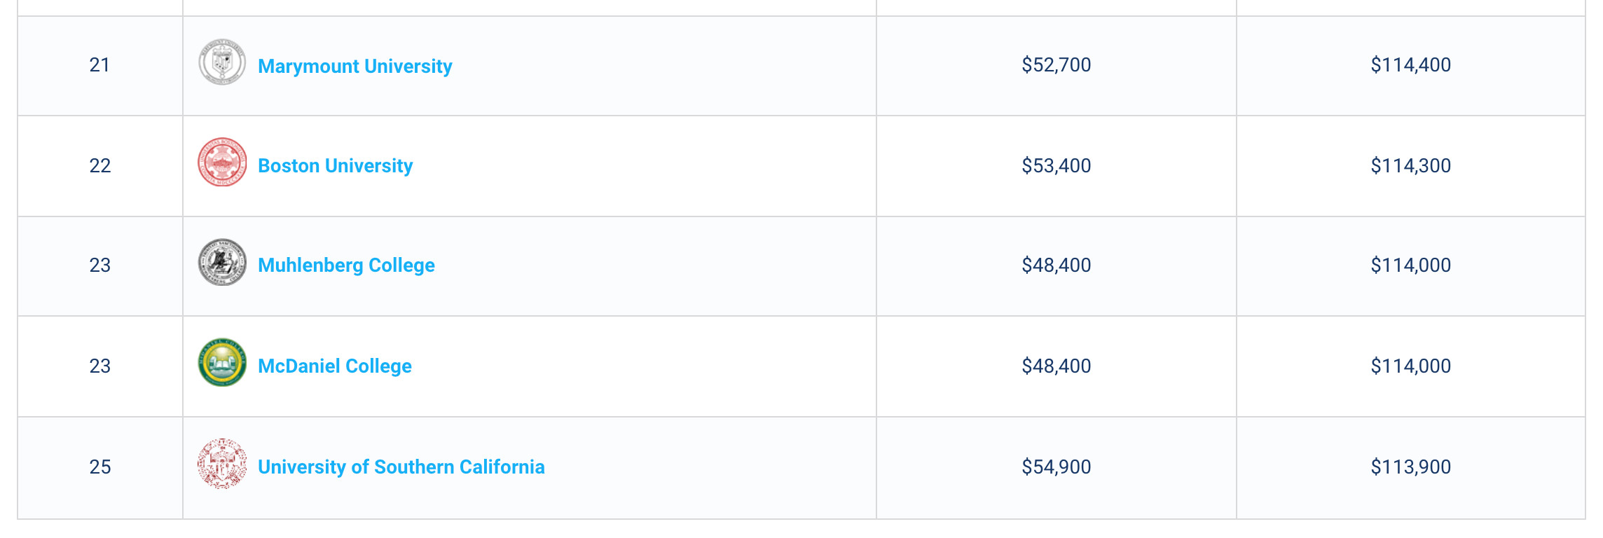Click the Boston University red seal logo

[x=222, y=162]
